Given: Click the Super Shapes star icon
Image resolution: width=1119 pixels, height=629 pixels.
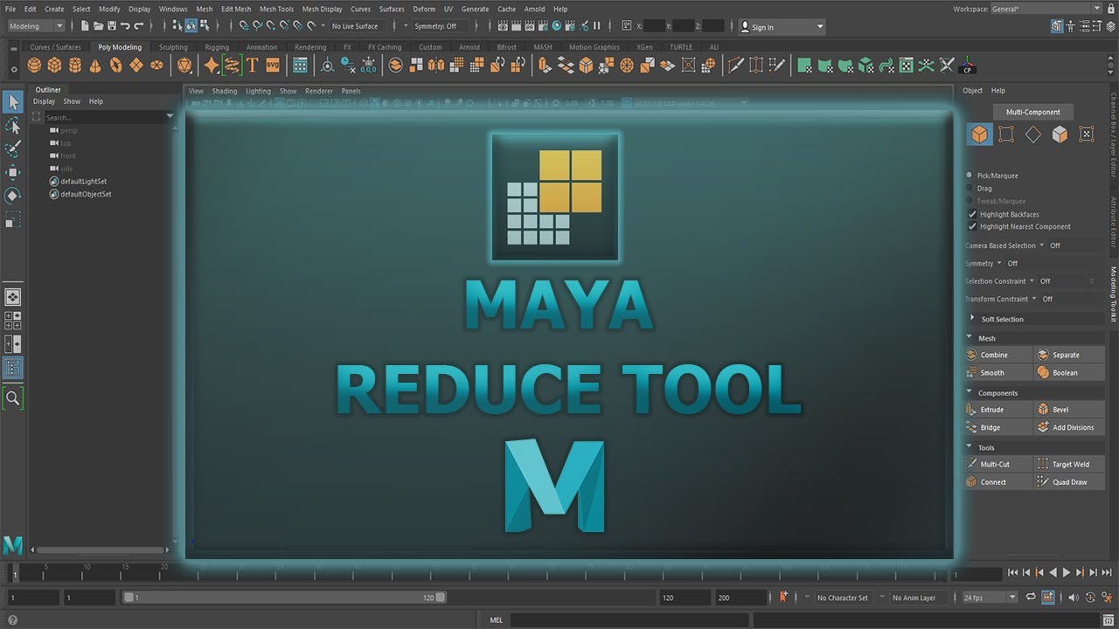Looking at the screenshot, I should (212, 65).
